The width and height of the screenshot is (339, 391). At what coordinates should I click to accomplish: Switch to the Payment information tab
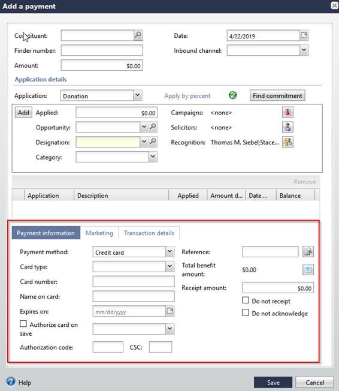tap(46, 233)
